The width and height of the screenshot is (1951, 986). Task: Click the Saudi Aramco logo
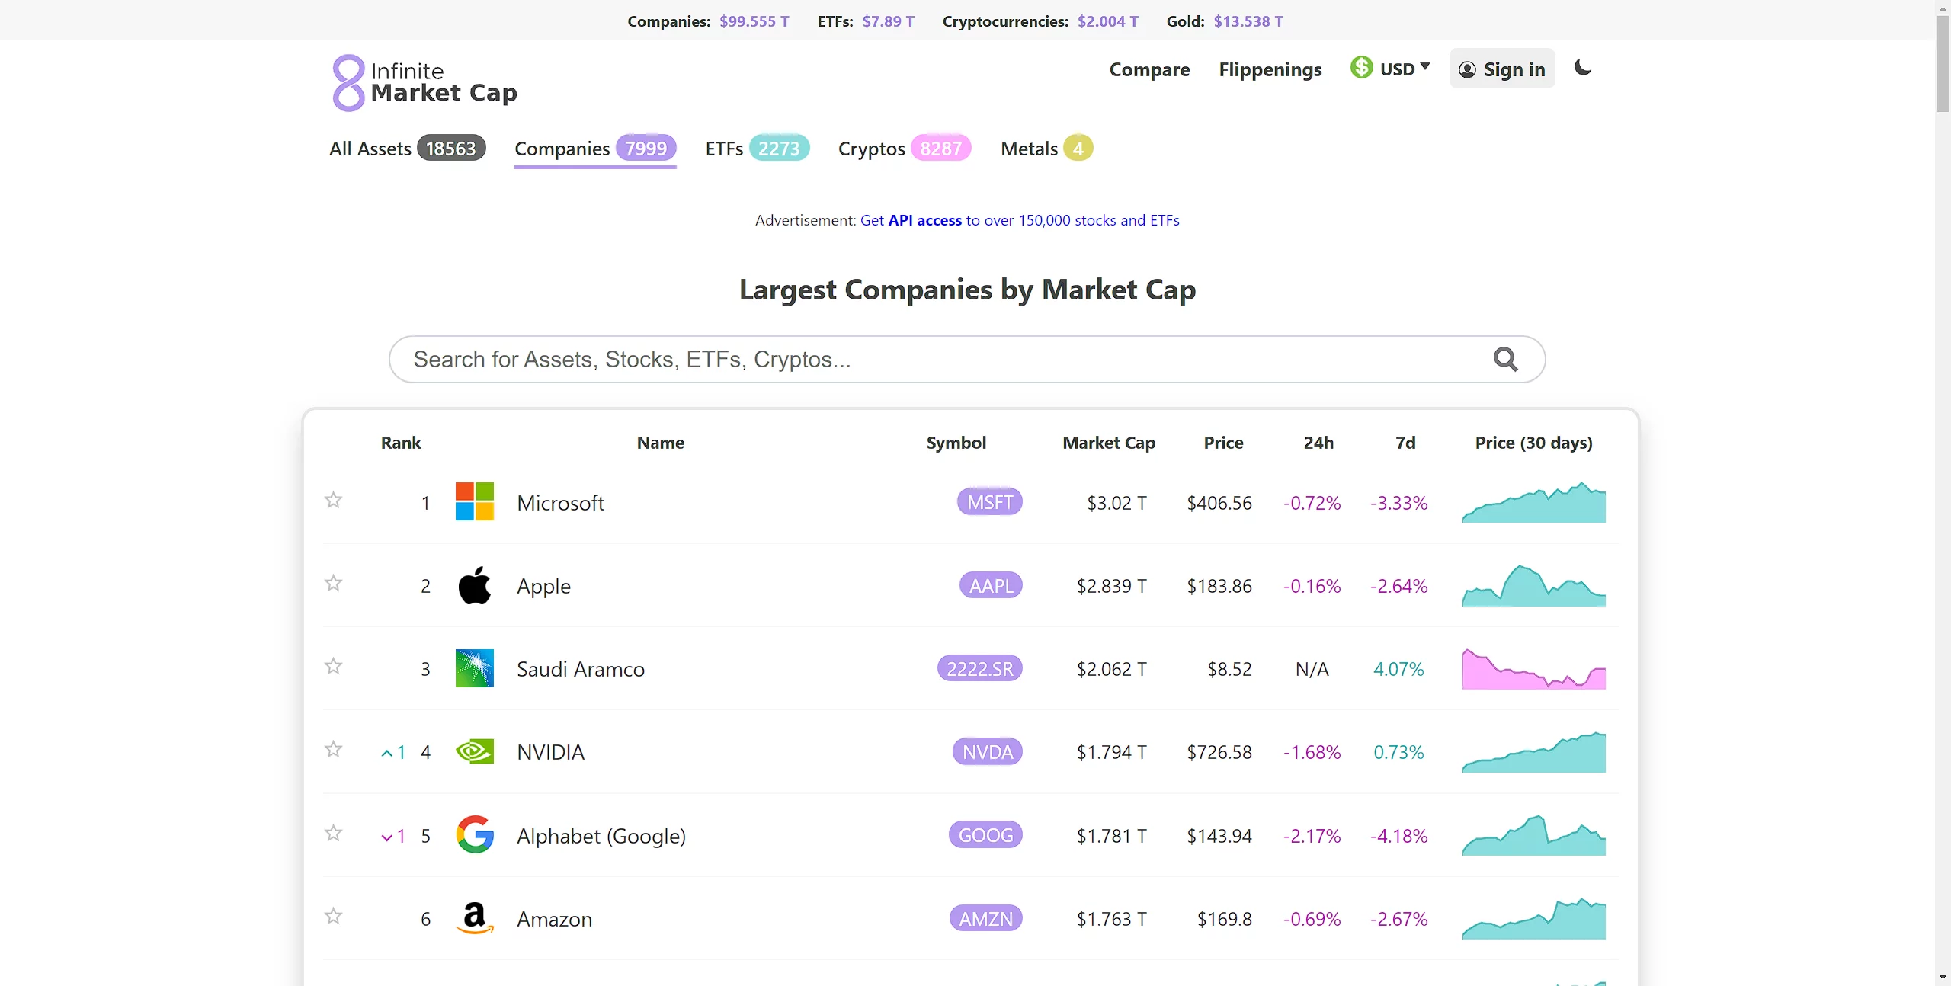474,668
